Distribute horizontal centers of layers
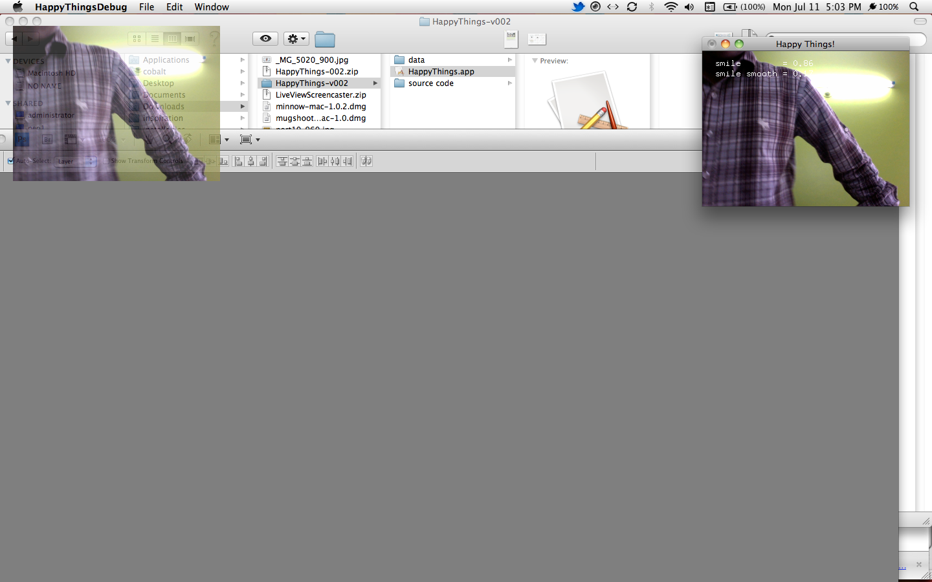The image size is (932, 582). click(335, 161)
